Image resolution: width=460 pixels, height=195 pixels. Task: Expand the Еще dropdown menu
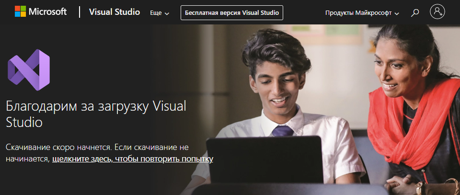click(x=160, y=13)
